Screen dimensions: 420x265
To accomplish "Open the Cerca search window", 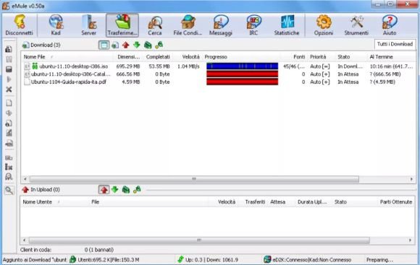I will [x=155, y=25].
